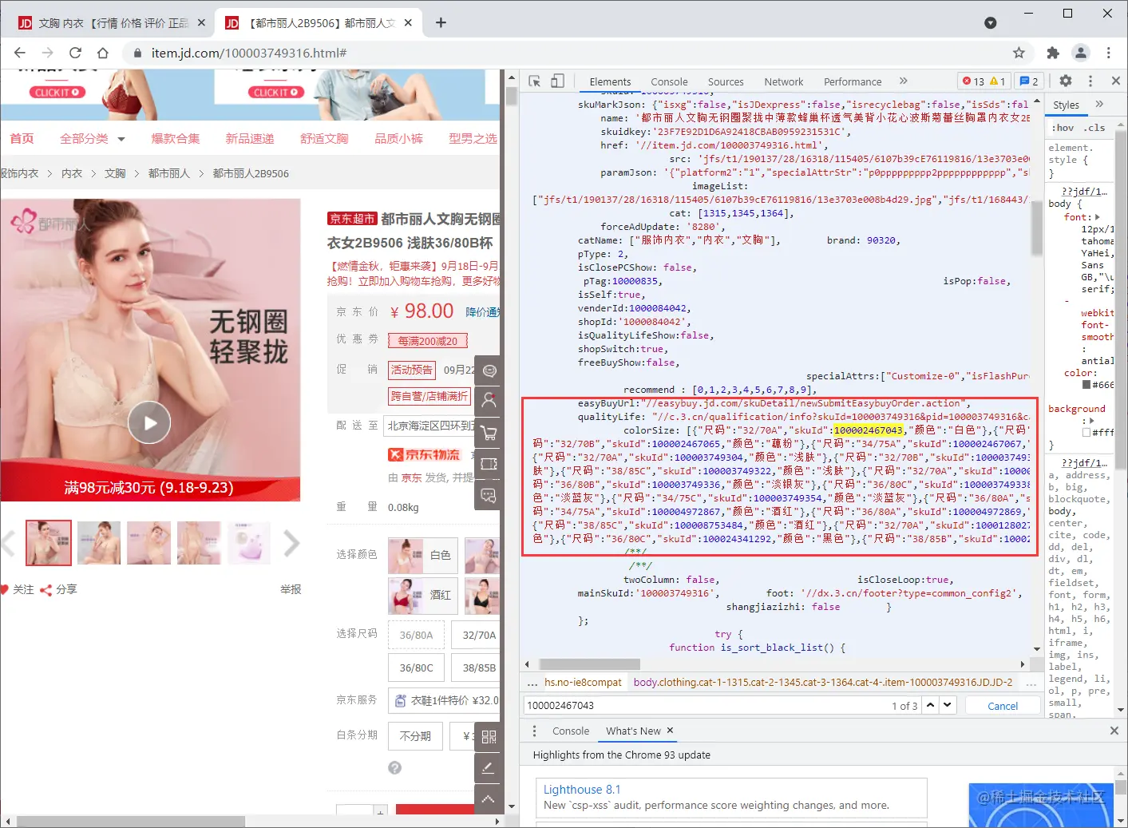This screenshot has width=1128, height=828.
Task: Select the Console drawer tab
Action: click(571, 731)
